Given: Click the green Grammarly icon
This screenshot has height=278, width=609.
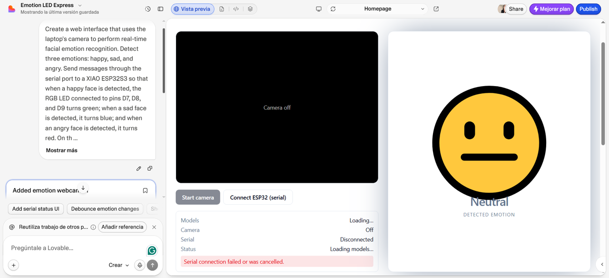Looking at the screenshot, I should (152, 250).
